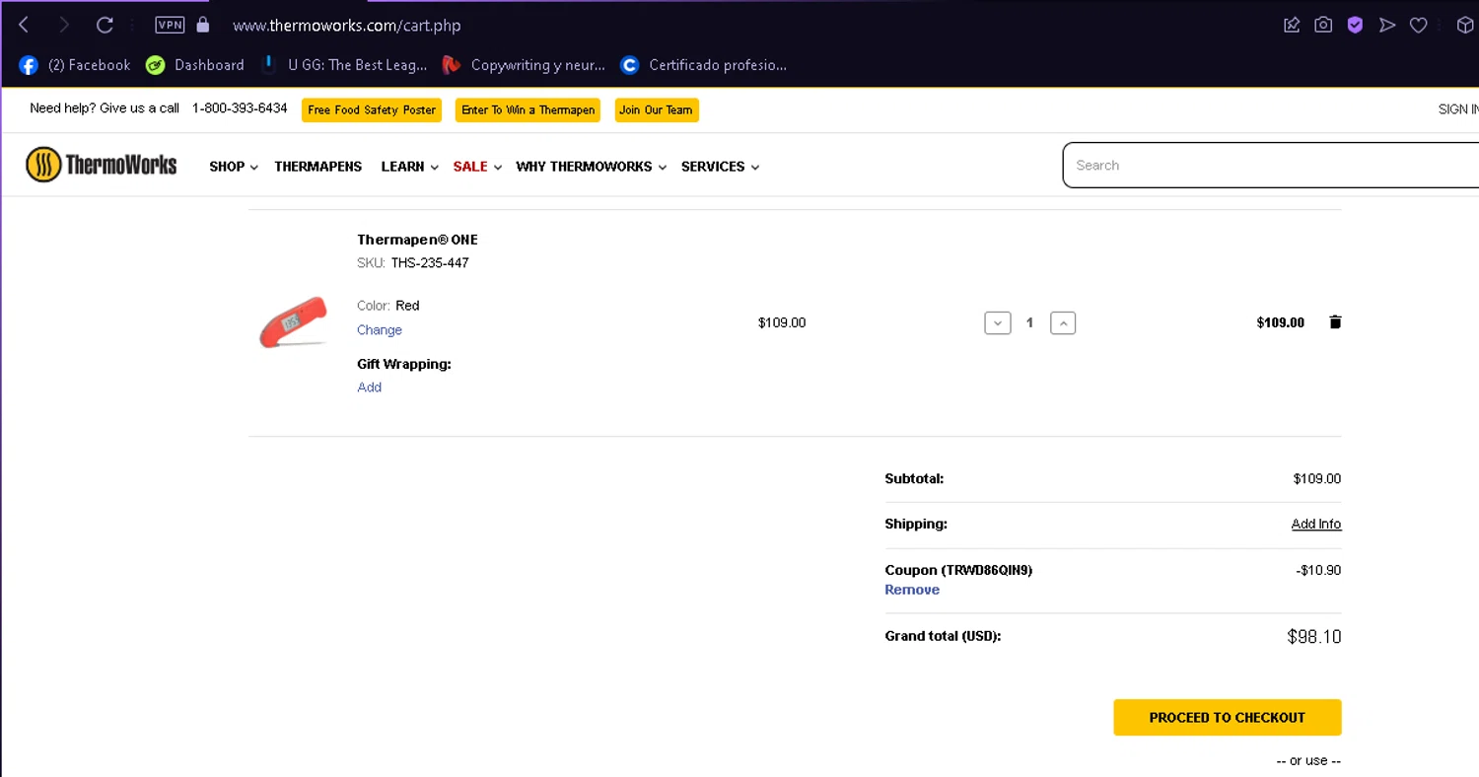Expand the SHOP dropdown menu
The width and height of the screenshot is (1479, 777).
pyautogui.click(x=234, y=167)
